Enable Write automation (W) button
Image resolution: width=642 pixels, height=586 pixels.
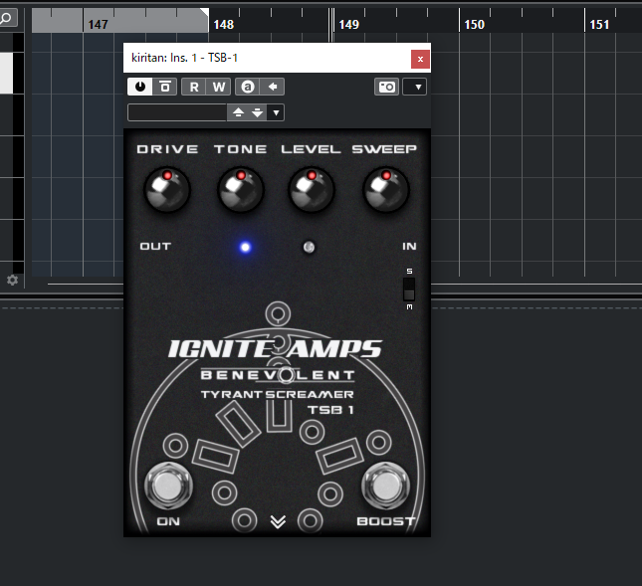pos(219,87)
